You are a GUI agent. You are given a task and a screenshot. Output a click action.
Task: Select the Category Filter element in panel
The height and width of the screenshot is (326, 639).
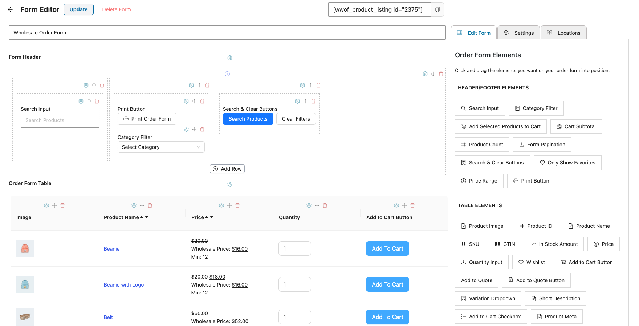pos(536,108)
